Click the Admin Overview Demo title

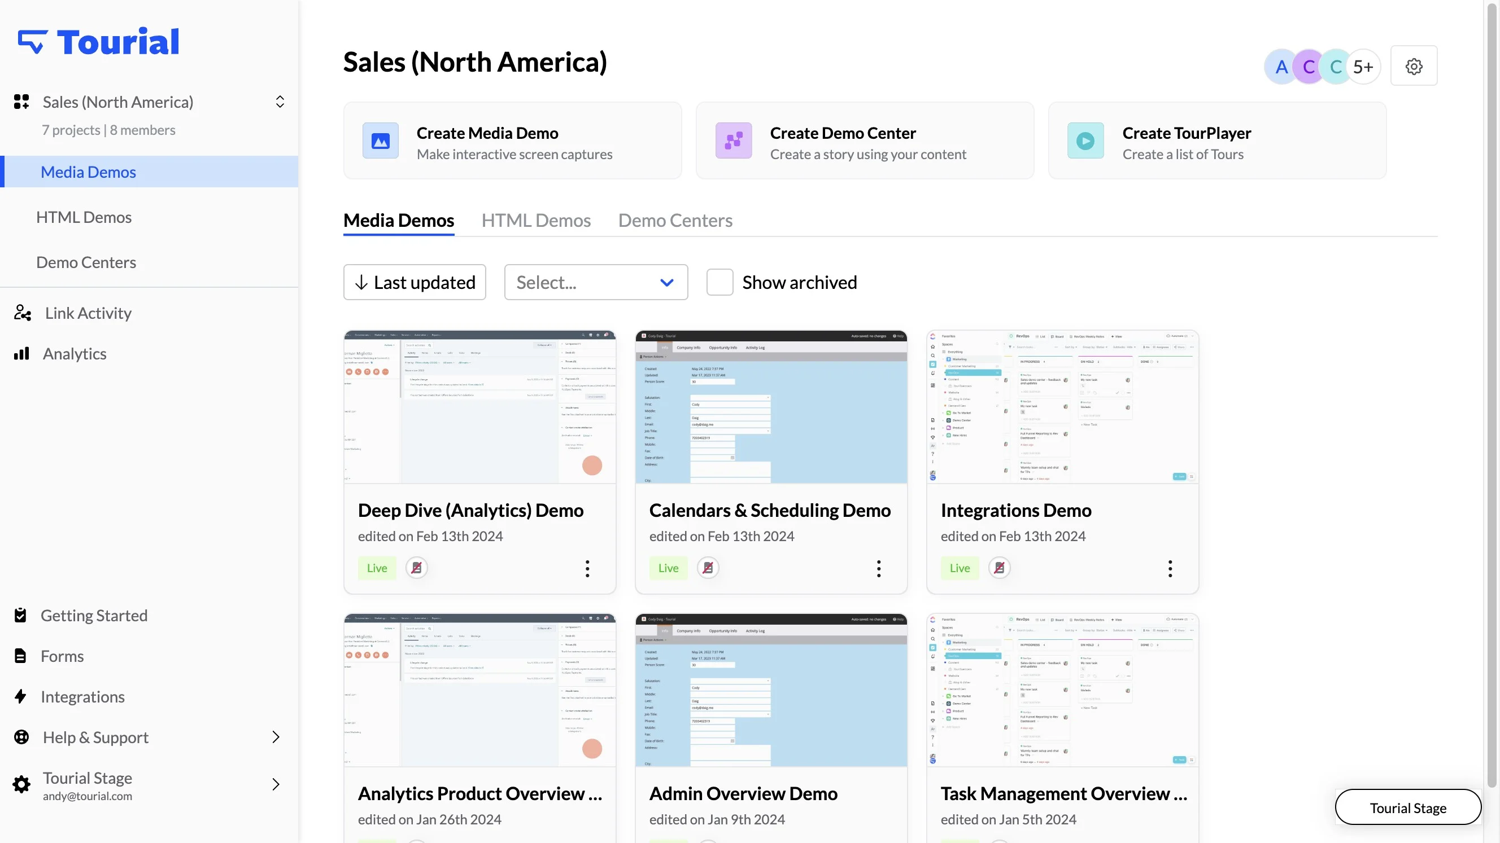coord(744,793)
